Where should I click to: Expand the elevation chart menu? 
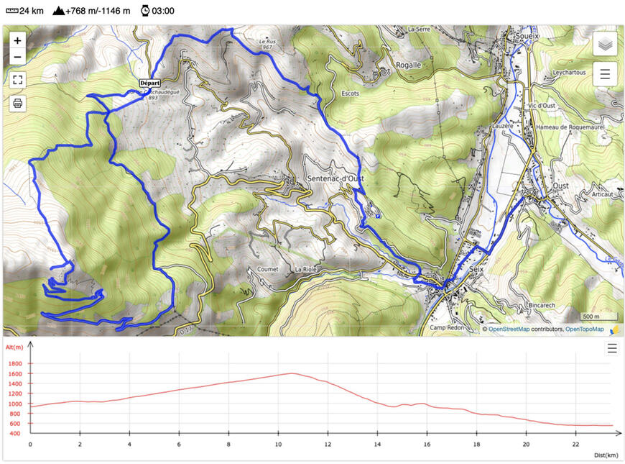click(x=612, y=349)
